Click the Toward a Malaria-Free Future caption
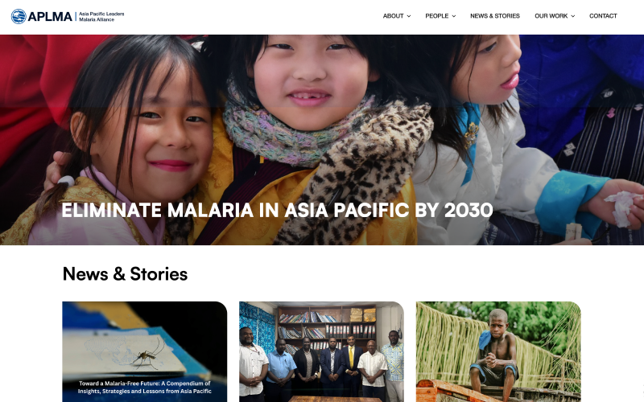The width and height of the screenshot is (644, 402). tap(145, 388)
